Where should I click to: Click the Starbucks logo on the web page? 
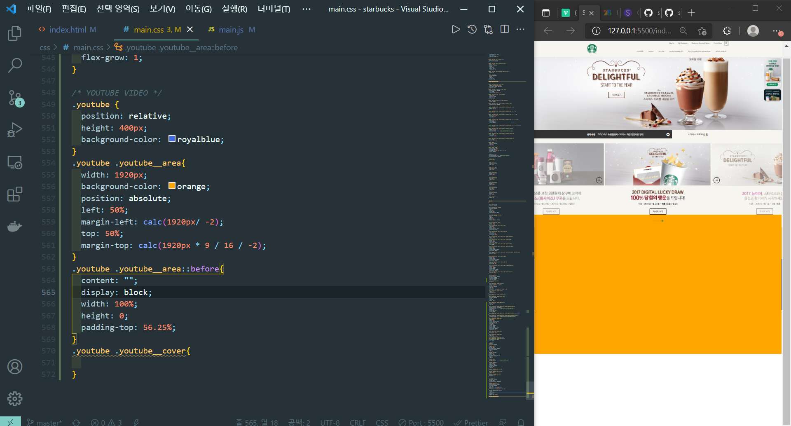592,49
